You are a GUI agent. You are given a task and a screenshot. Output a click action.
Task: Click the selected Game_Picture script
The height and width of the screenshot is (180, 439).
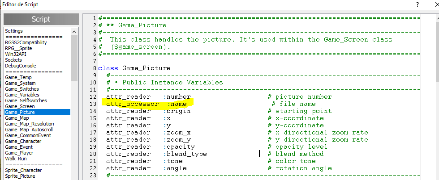[x=20, y=112]
